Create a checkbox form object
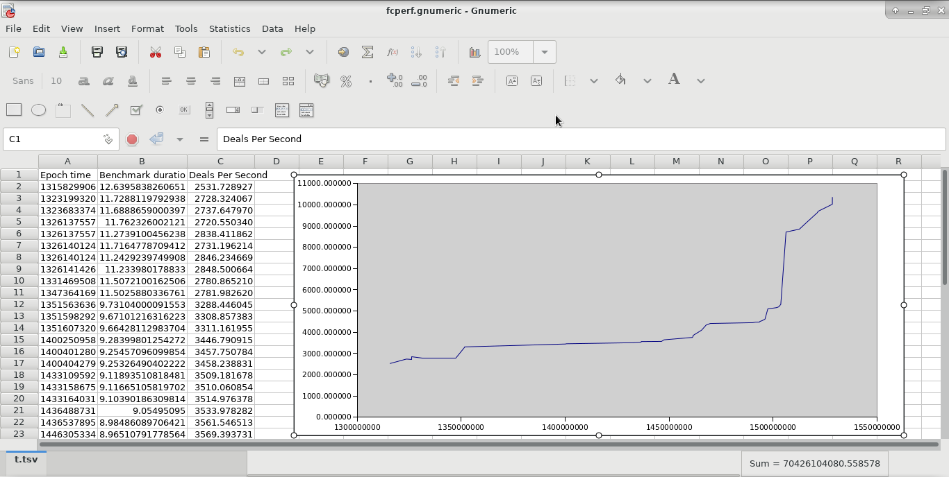Screen dimensions: 949x477 [x=136, y=110]
